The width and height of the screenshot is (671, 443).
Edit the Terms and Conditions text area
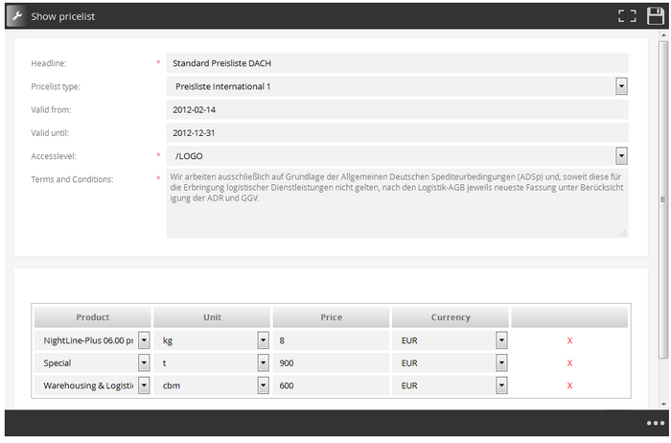[396, 202]
